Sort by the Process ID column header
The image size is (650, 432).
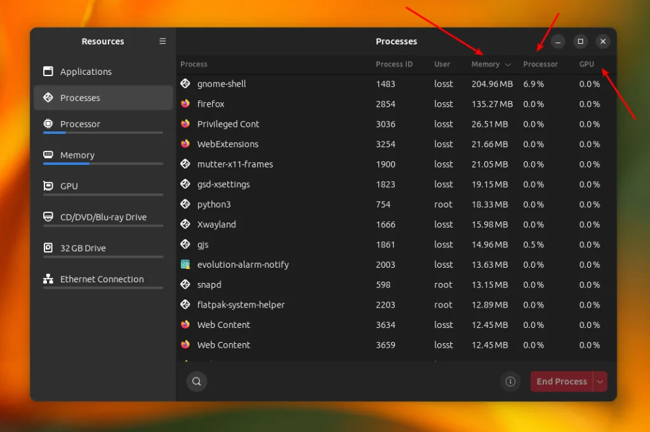tap(394, 64)
